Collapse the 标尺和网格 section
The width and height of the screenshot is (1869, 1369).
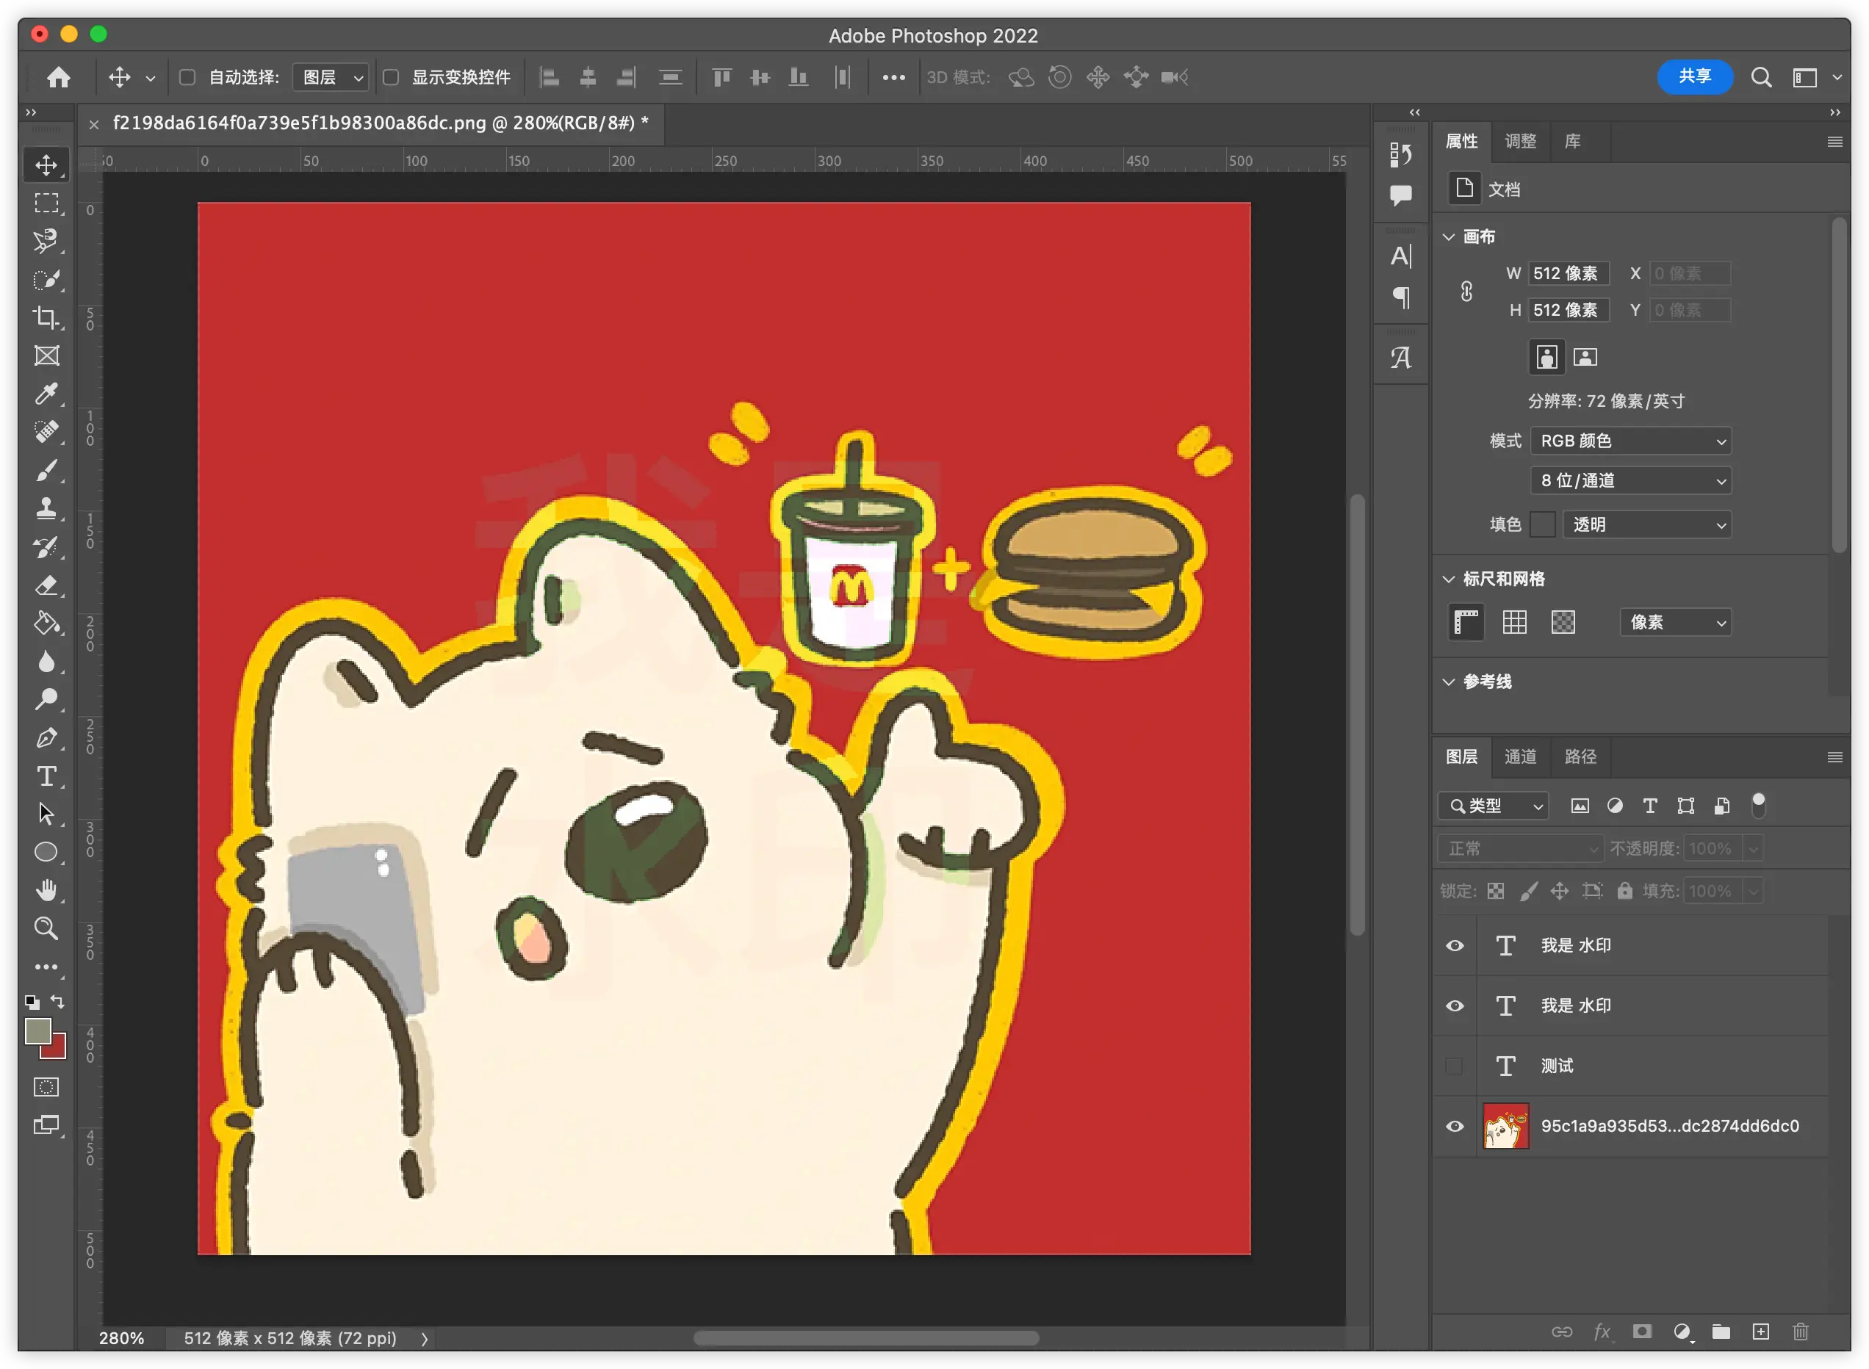click(1449, 579)
